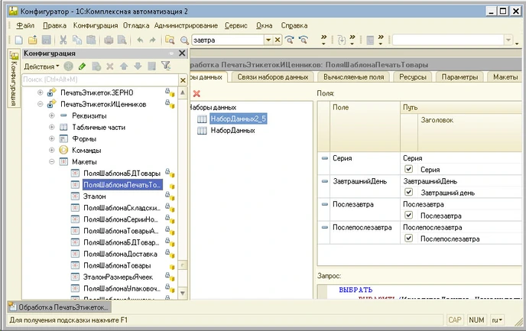The image size is (526, 331).
Task: Click the filter funnel icon in Конфигурация panel
Action: point(166,66)
